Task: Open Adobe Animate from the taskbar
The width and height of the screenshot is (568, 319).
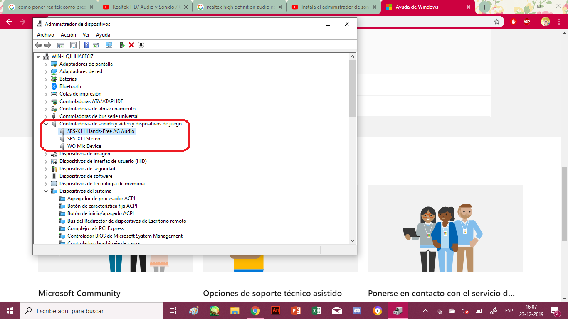Action: pos(276,311)
